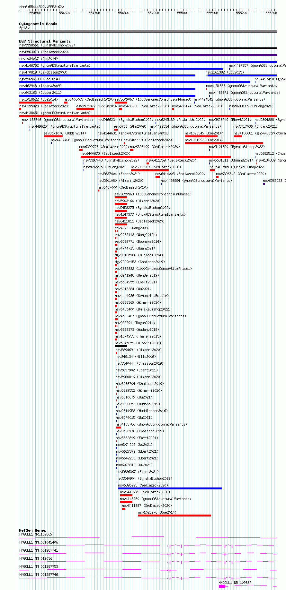
Task: Open HMGCLL1|NM_001287746 transcript
Action: click(39, 575)
